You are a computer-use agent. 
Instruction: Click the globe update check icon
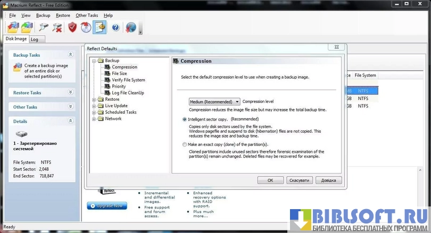tap(130, 28)
